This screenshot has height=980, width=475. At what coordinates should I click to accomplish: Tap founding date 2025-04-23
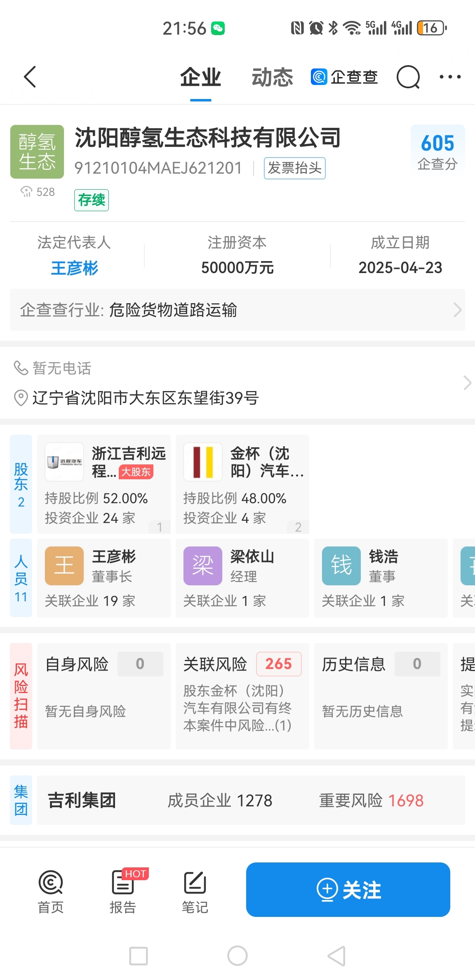(x=400, y=268)
